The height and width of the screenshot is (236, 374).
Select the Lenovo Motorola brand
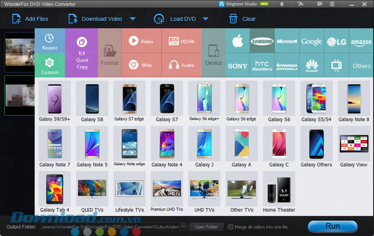click(x=287, y=65)
